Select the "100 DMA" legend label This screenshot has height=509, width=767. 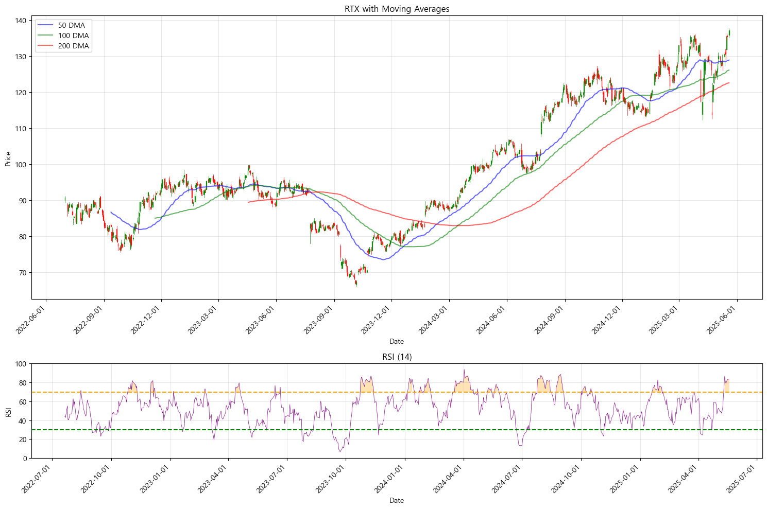(74, 36)
